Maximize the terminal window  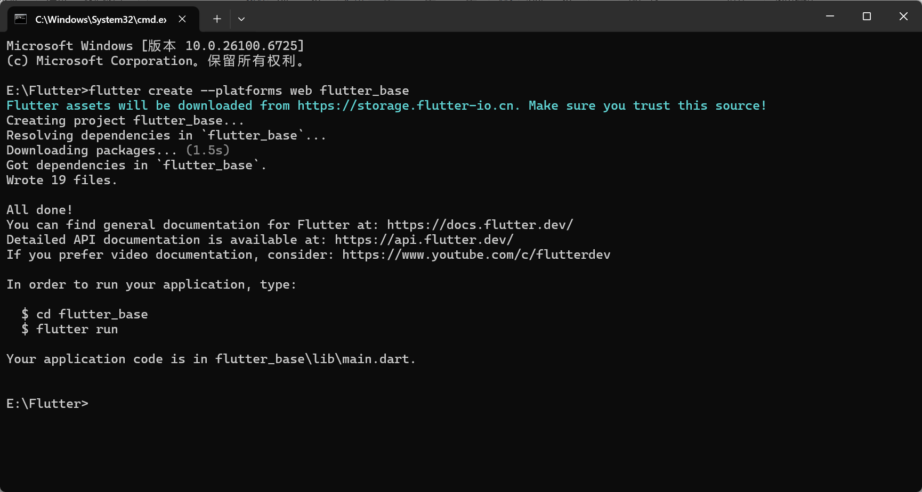pyautogui.click(x=866, y=16)
